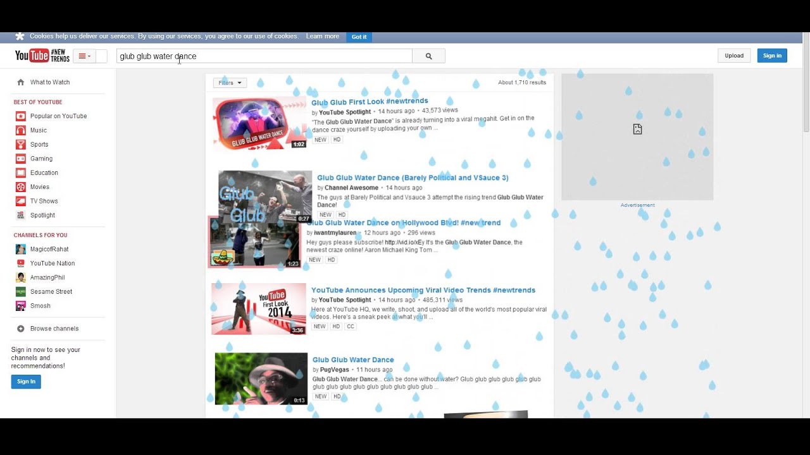The height and width of the screenshot is (455, 810).
Task: Open Glub Glub Water Dance Barely Political title
Action: [x=413, y=178]
